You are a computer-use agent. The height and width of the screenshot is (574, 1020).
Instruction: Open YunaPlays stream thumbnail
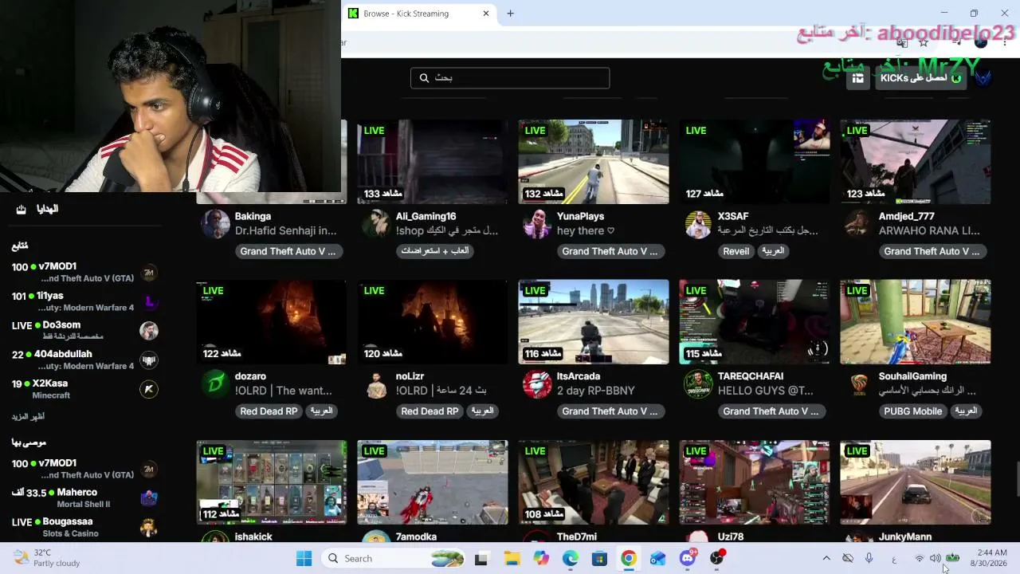[593, 162]
